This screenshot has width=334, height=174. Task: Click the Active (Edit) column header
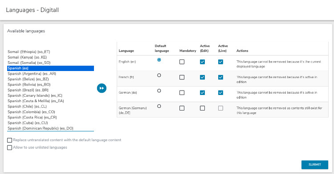point(205,48)
